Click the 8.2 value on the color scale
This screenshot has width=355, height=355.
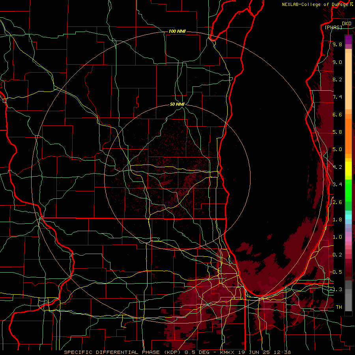(x=337, y=79)
